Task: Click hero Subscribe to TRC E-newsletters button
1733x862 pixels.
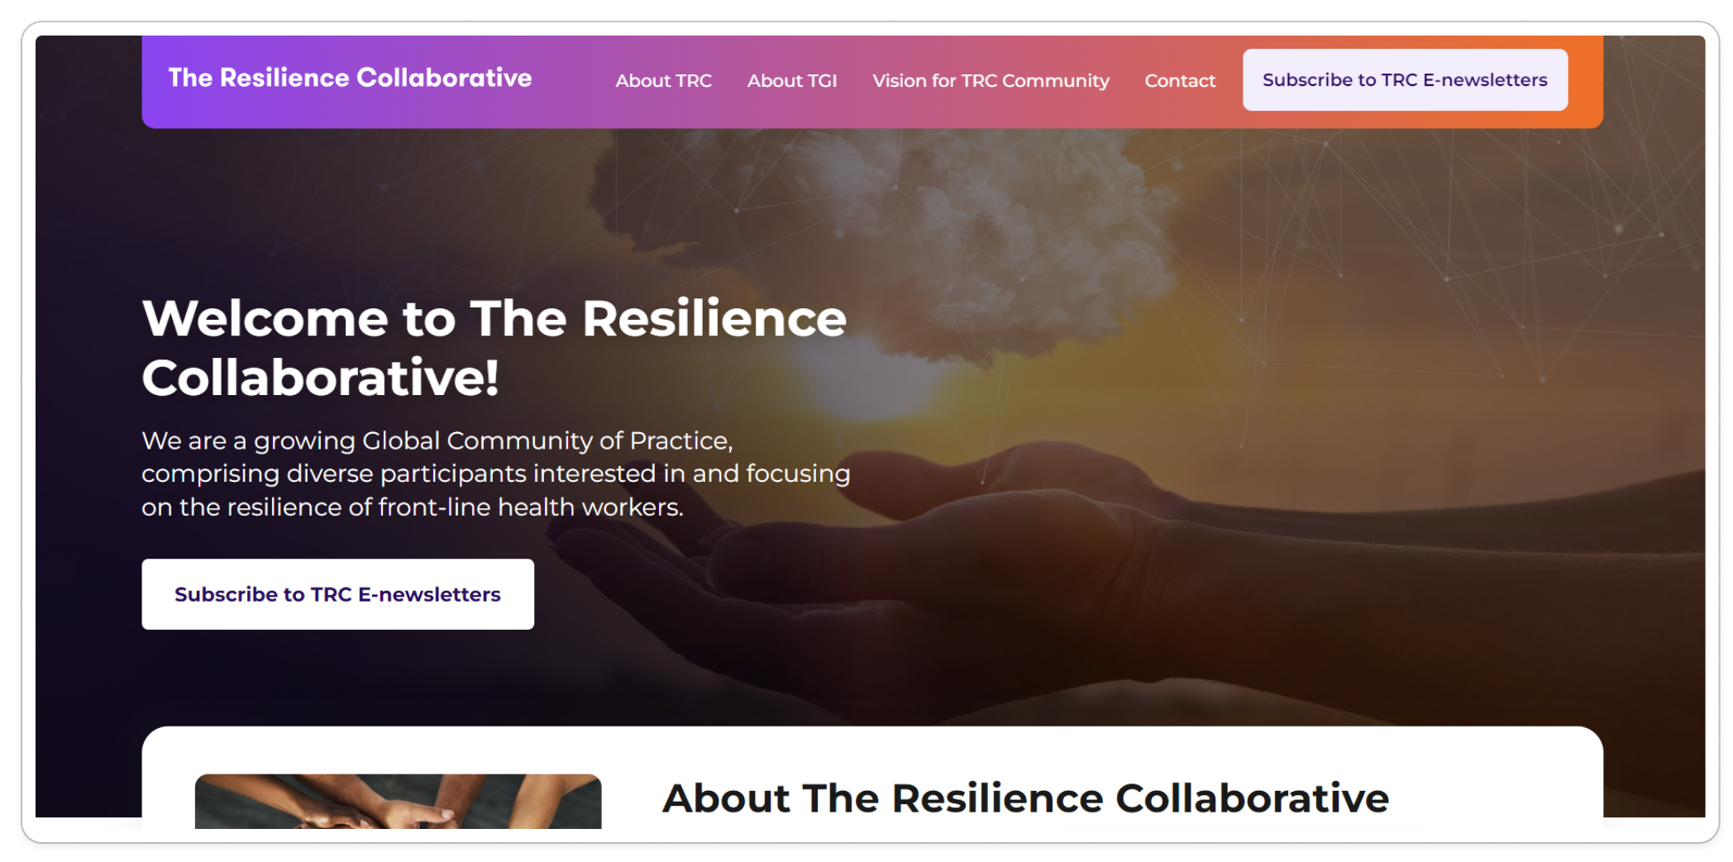Action: coord(337,594)
